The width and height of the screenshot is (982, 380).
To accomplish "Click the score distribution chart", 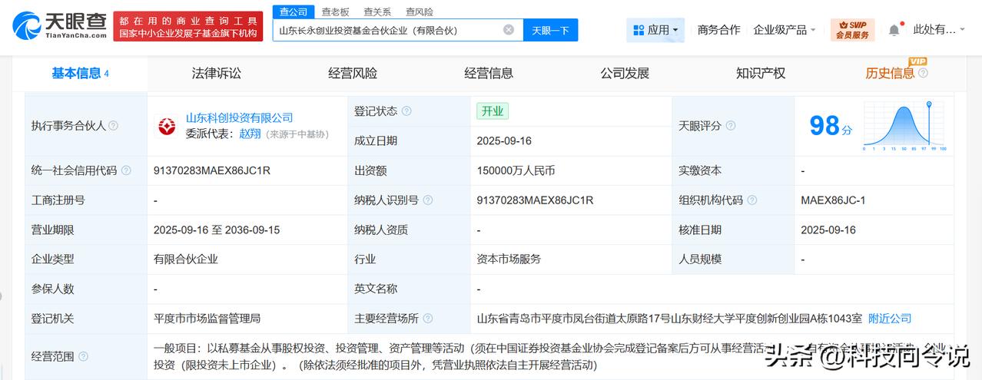I will click(x=905, y=126).
